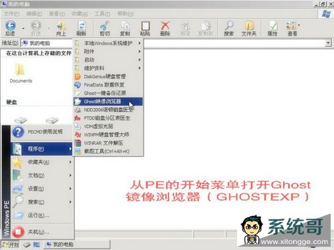The width and height of the screenshot is (334, 250).
Task: Click the 开始 Start button
Action: pyautogui.click(x=11, y=245)
